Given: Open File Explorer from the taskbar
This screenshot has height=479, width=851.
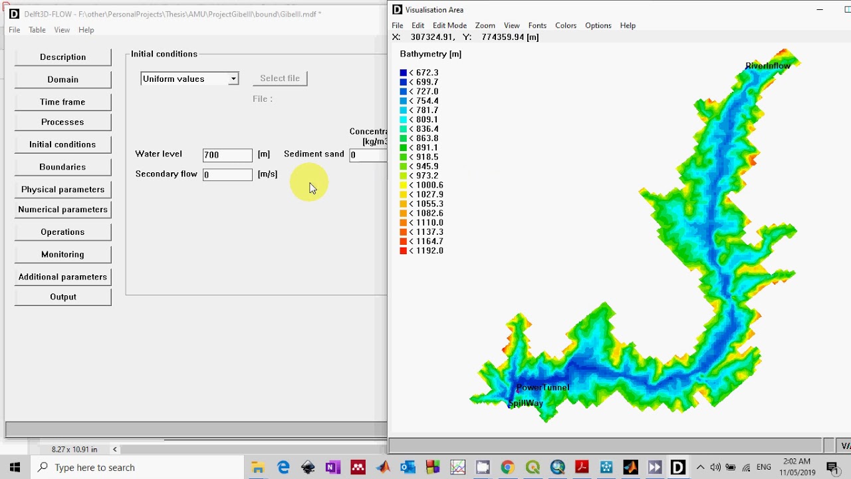Looking at the screenshot, I should pyautogui.click(x=258, y=468).
